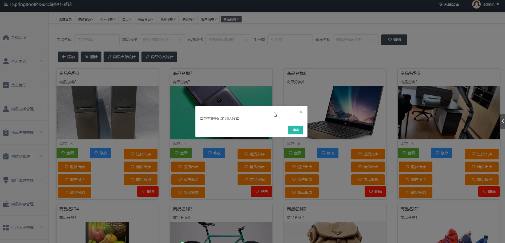
Task: Click the clipboard icon beside 仓库信息管理
Action: click(x=6, y=133)
